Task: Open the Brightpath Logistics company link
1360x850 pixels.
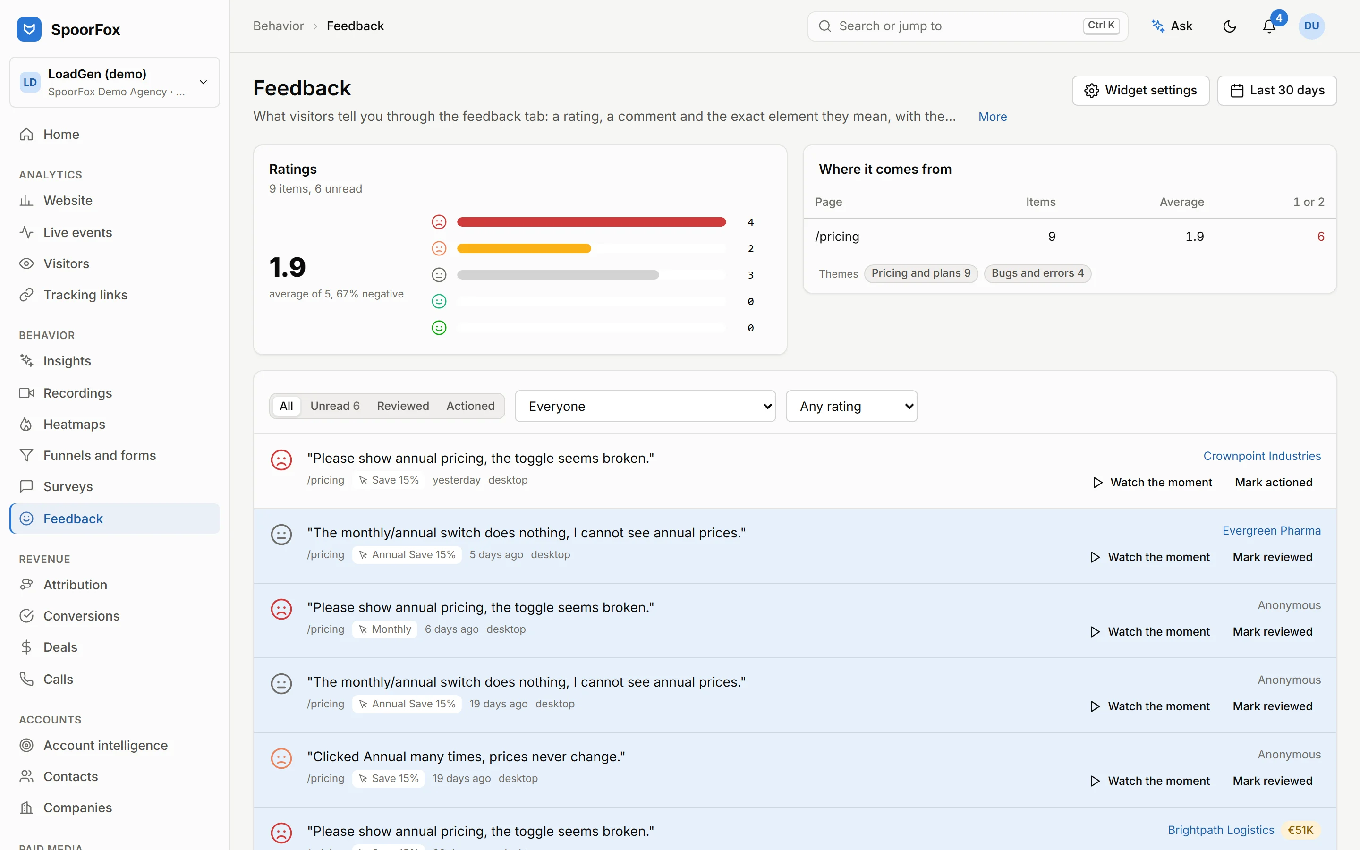Action: click(1221, 830)
